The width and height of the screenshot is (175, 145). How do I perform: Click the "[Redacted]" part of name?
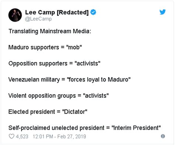73,13
